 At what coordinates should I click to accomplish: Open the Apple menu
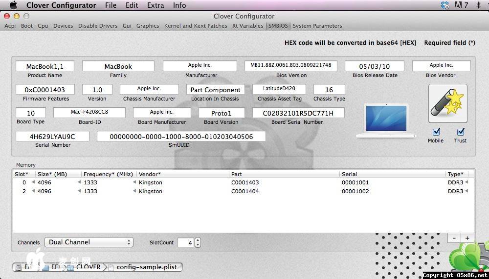13,5
